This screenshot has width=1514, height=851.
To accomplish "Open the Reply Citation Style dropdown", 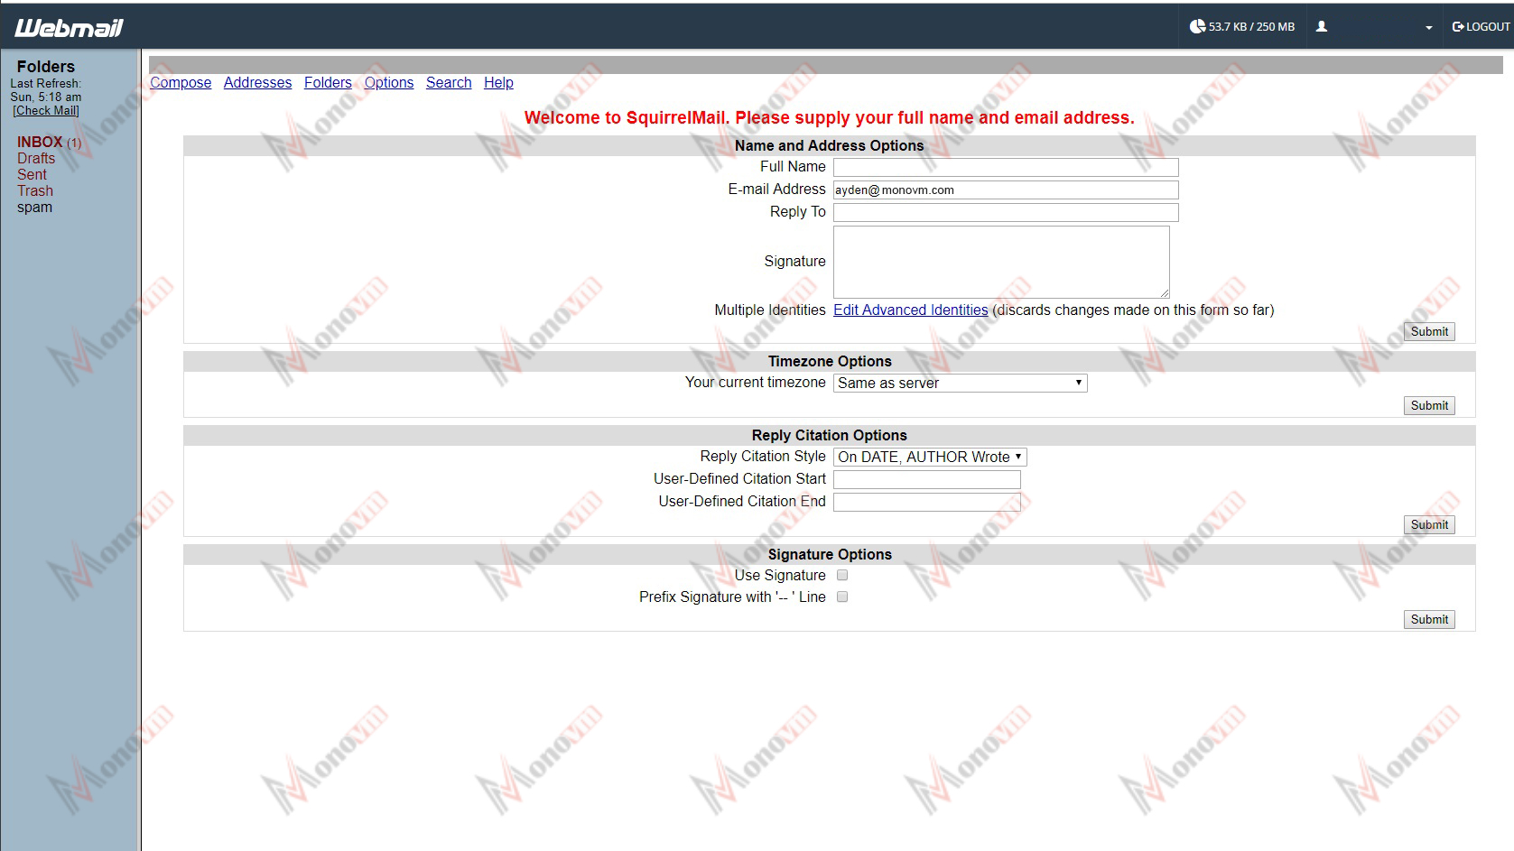I will point(929,457).
